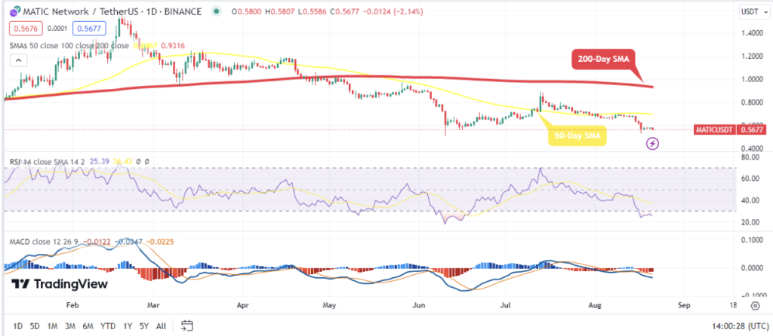Click the Jul label on time axis
Image resolution: width=773 pixels, height=336 pixels.
point(505,306)
